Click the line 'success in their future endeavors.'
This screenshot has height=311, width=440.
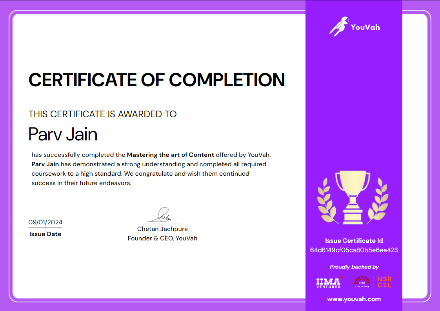[82, 183]
